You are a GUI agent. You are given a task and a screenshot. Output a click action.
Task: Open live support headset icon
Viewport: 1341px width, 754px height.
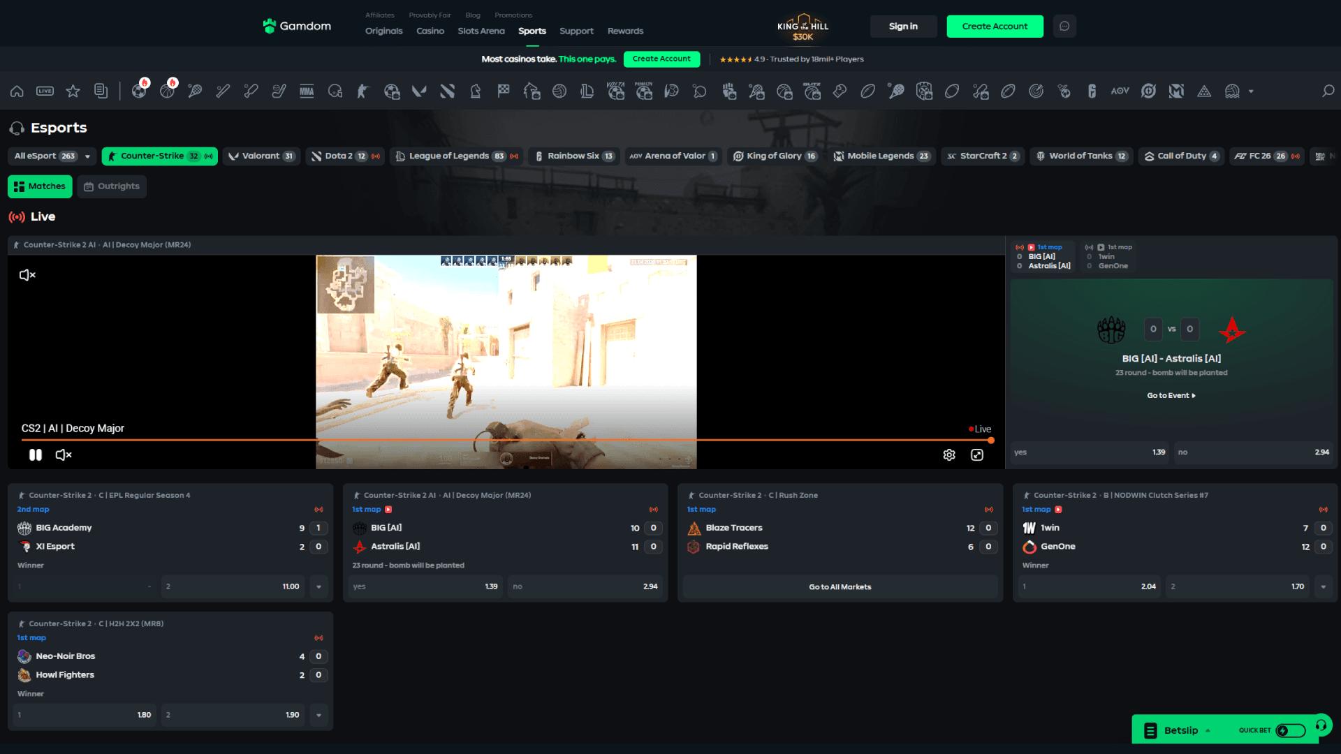(1321, 725)
